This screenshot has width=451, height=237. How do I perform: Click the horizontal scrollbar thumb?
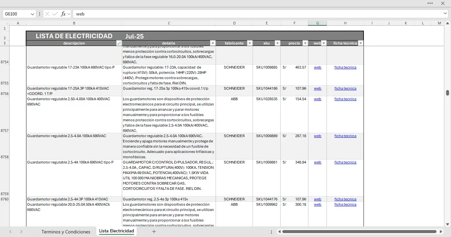coord(359,232)
